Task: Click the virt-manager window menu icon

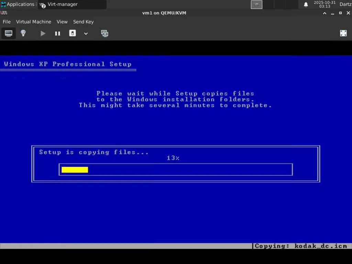Action: 4,13
